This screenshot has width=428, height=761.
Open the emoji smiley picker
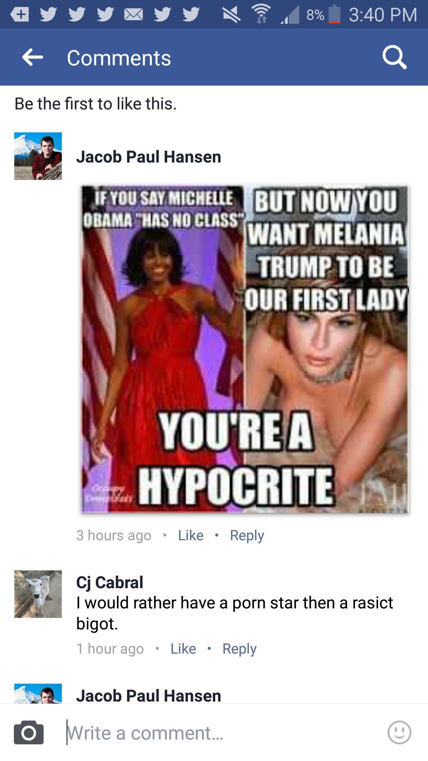pyautogui.click(x=399, y=732)
